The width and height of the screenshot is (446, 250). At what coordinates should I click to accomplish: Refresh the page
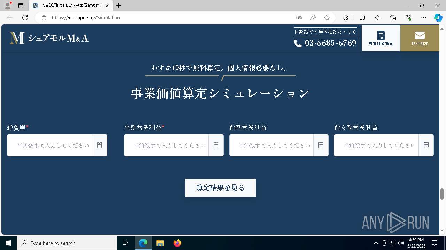click(25, 18)
